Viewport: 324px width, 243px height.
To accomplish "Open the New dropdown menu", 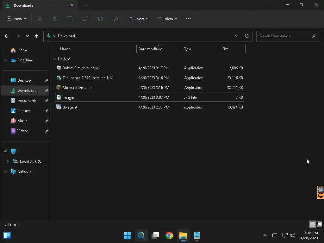I will pos(16,19).
